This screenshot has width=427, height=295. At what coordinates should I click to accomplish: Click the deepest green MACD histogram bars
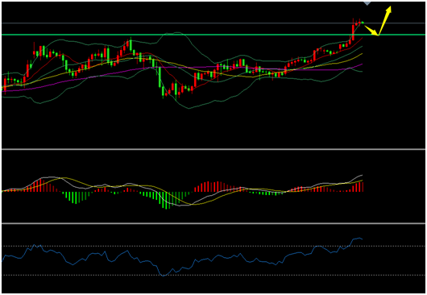[x=166, y=200]
